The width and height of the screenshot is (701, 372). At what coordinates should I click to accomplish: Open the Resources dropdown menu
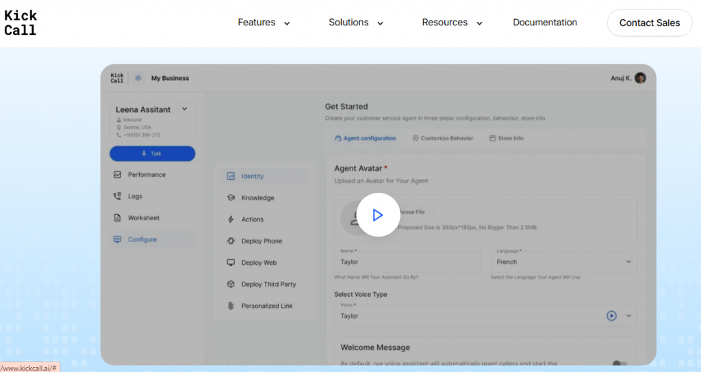452,23
